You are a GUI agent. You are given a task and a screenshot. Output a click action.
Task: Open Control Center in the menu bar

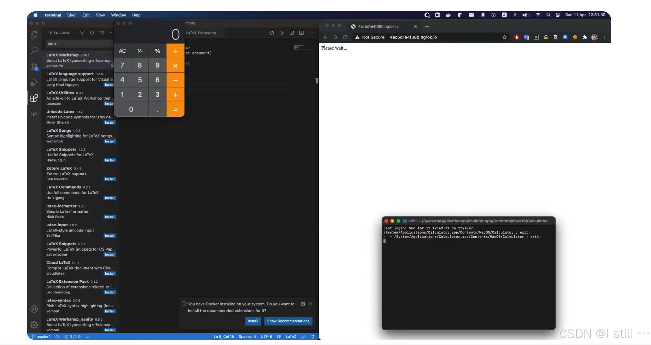(558, 15)
